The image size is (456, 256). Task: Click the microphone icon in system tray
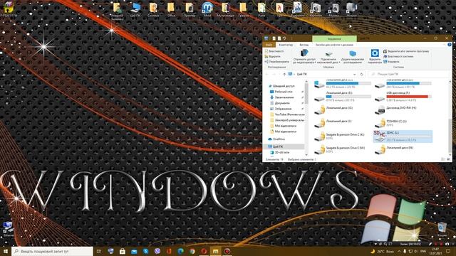point(405,251)
